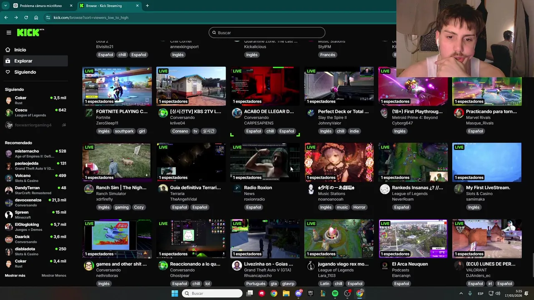Viewport: 534px width, 300px height.
Task: Show hidden system tray icons
Action: coord(461,293)
